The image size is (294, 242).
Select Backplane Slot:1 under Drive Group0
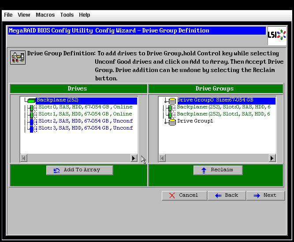pyautogui.click(x=223, y=114)
